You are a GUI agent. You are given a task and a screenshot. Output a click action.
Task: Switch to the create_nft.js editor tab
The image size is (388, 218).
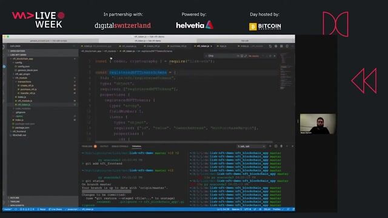(x=152, y=46)
